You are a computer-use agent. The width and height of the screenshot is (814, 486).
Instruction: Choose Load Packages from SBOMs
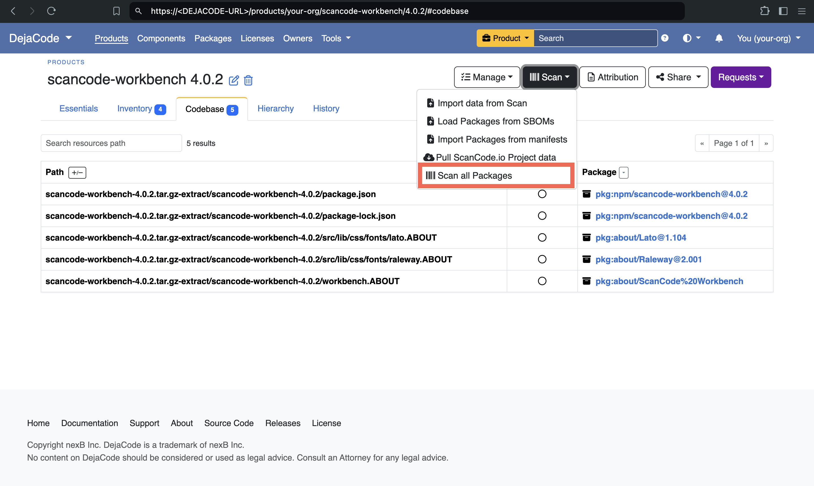(x=496, y=121)
